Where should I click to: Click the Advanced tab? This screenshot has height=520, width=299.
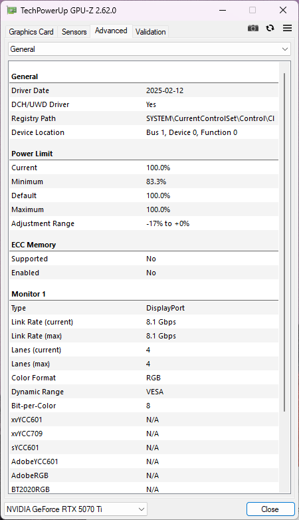tap(111, 31)
